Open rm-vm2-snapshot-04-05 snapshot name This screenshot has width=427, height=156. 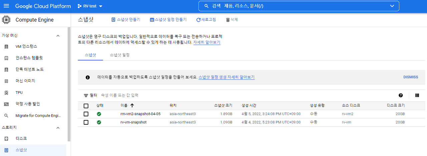pos(140,114)
